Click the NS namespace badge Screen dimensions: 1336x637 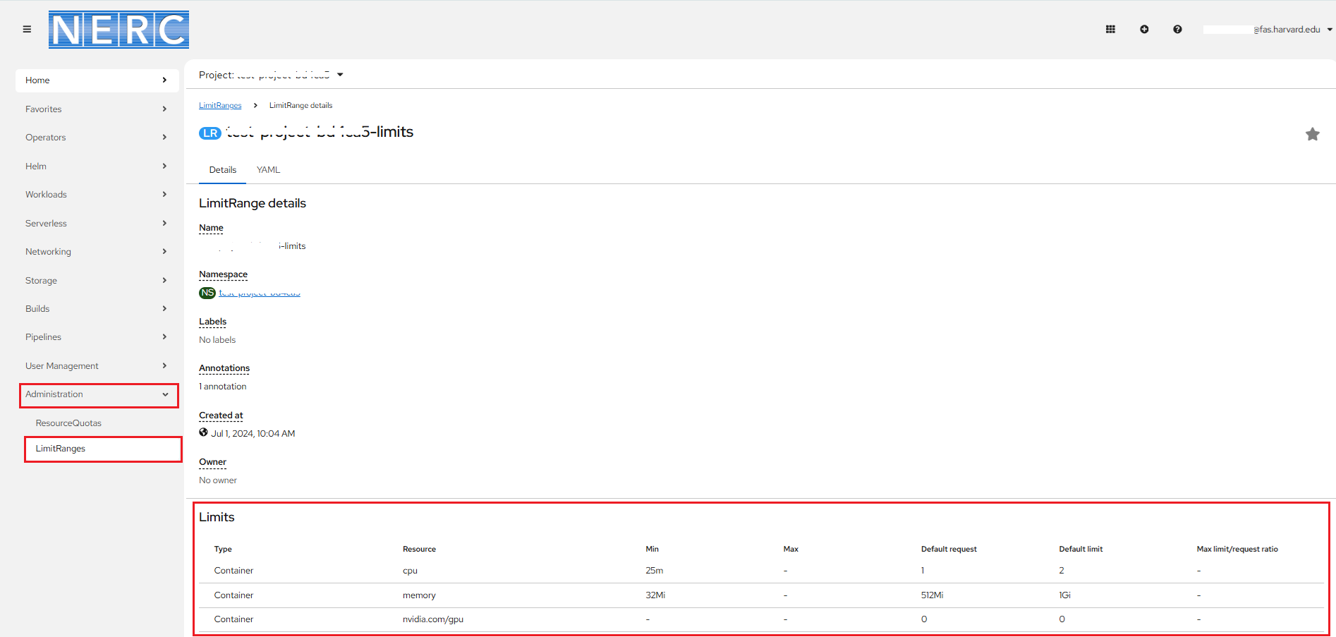click(x=207, y=293)
